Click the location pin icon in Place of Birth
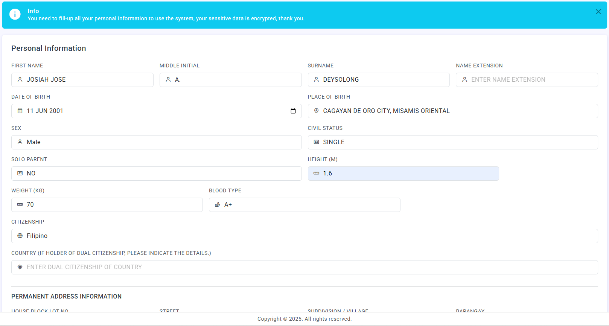 [316, 111]
